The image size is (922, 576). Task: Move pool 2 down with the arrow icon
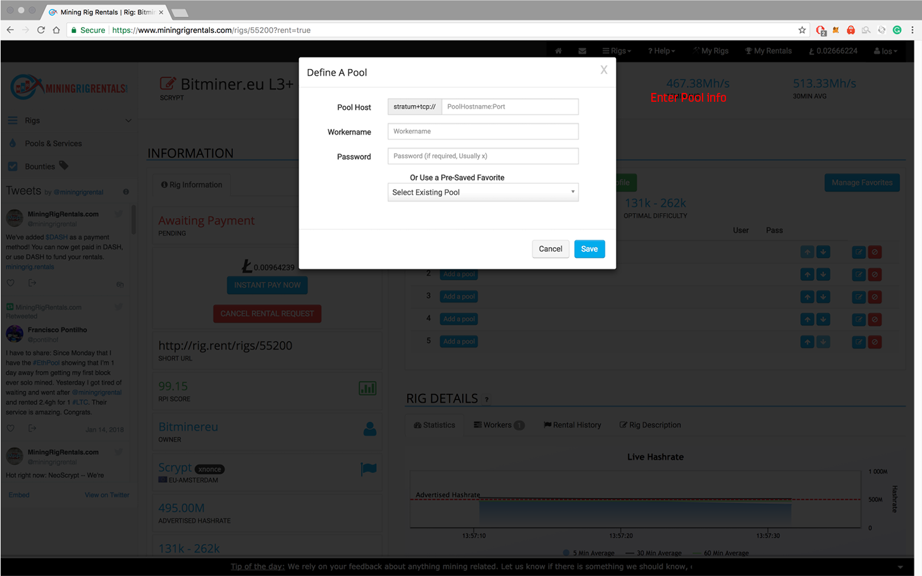click(x=823, y=274)
